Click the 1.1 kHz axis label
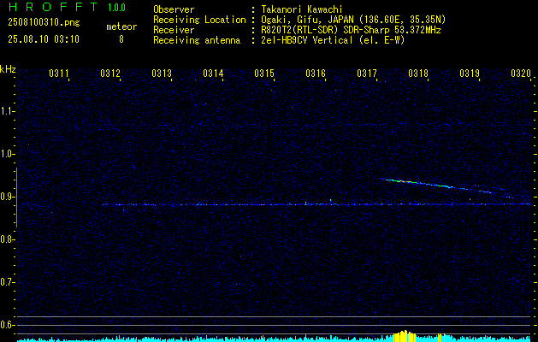Image resolution: width=538 pixels, height=342 pixels. [6, 111]
